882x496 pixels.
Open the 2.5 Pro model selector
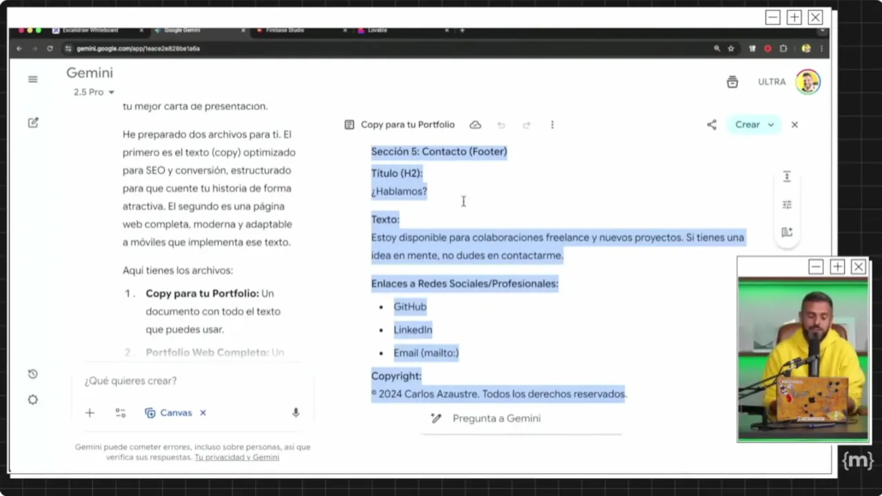click(94, 92)
